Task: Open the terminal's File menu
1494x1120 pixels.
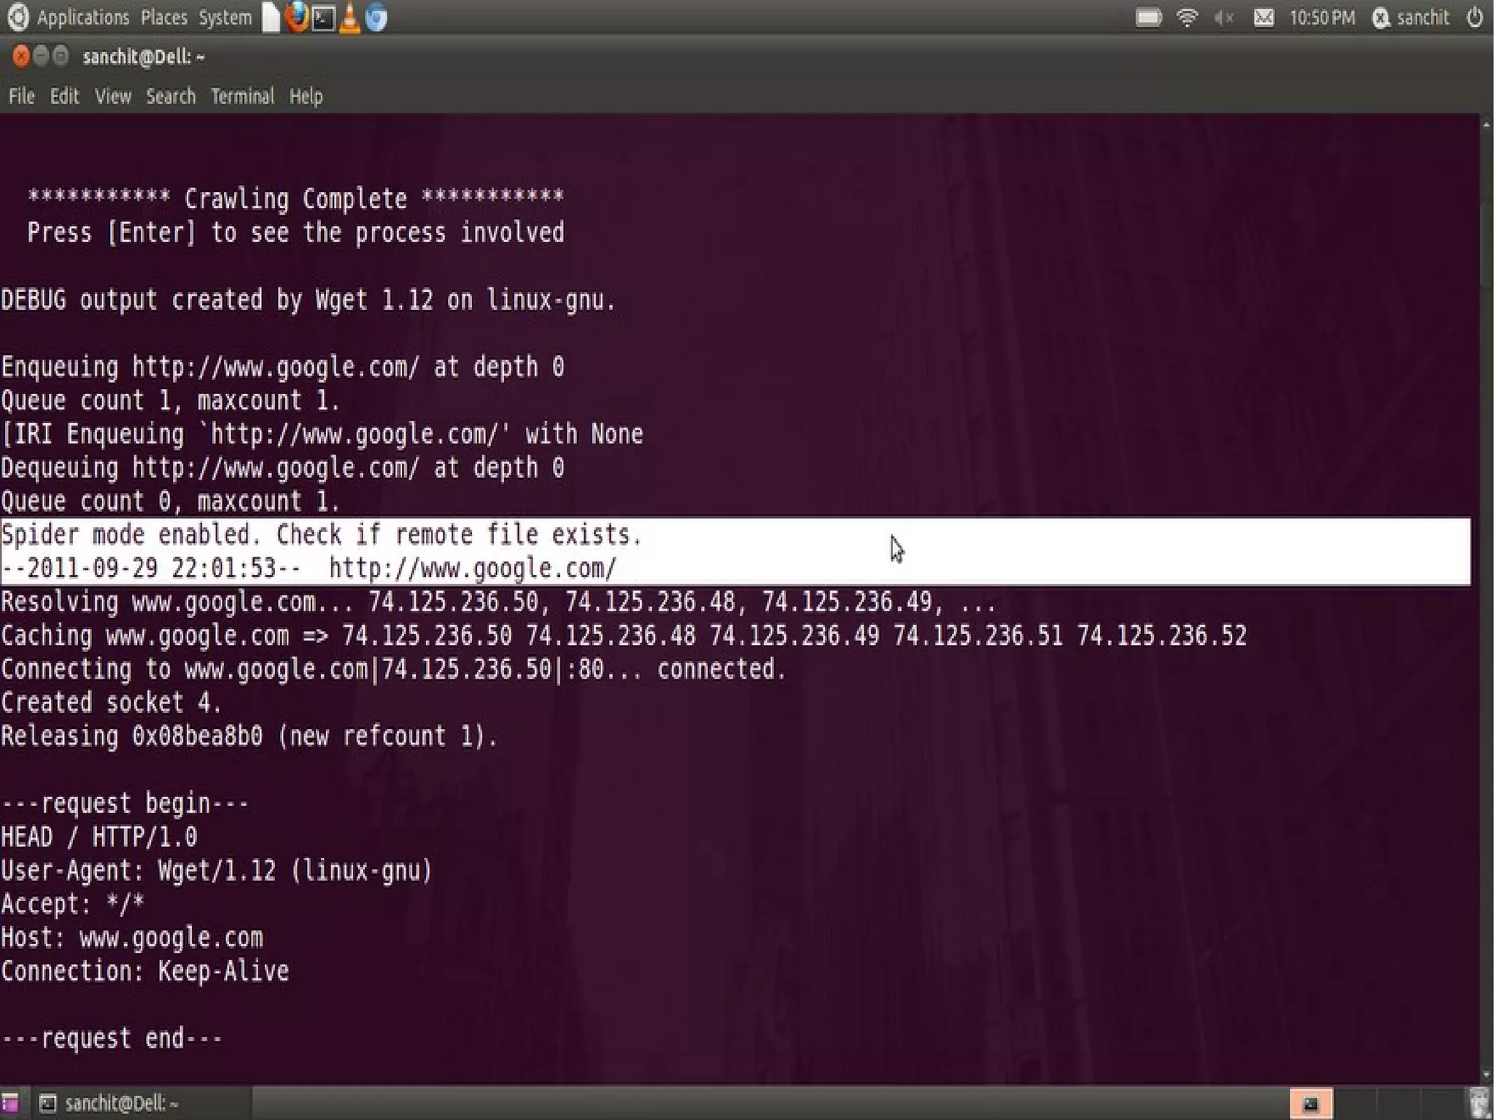Action: [21, 96]
